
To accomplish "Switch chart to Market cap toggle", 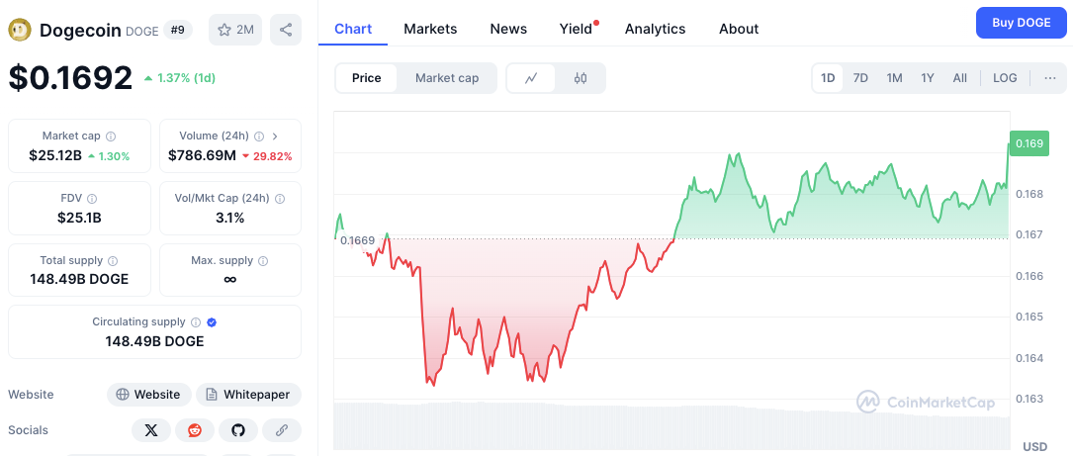I will pos(447,78).
